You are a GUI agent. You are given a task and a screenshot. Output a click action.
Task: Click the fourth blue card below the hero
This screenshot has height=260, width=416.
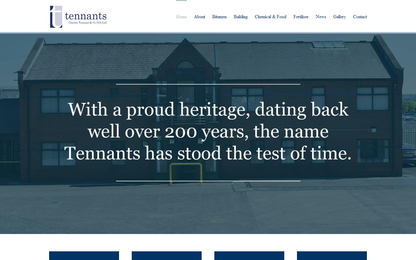[332, 256]
